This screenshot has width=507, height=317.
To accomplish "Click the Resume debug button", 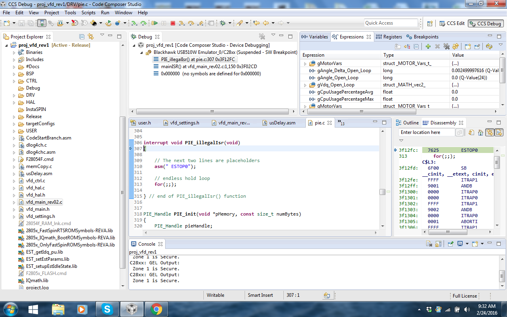I will [155, 23].
